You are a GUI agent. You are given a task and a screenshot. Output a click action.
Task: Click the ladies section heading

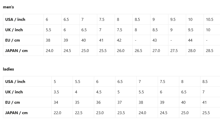[x=8, y=69]
